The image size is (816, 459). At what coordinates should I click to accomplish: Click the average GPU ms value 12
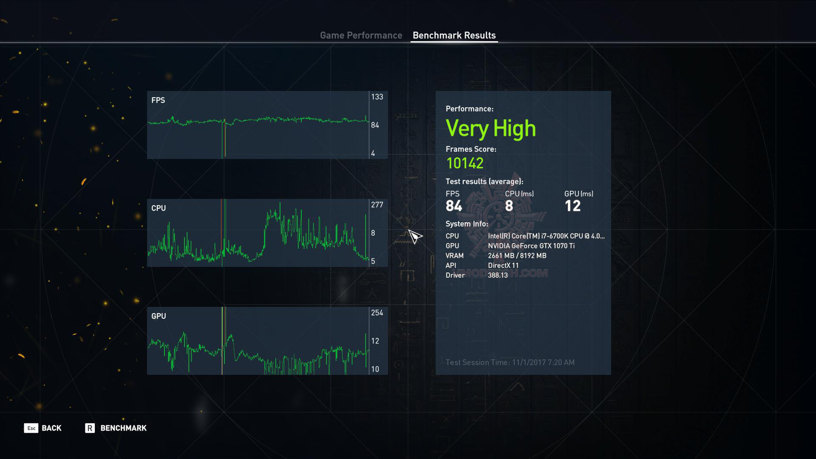572,206
